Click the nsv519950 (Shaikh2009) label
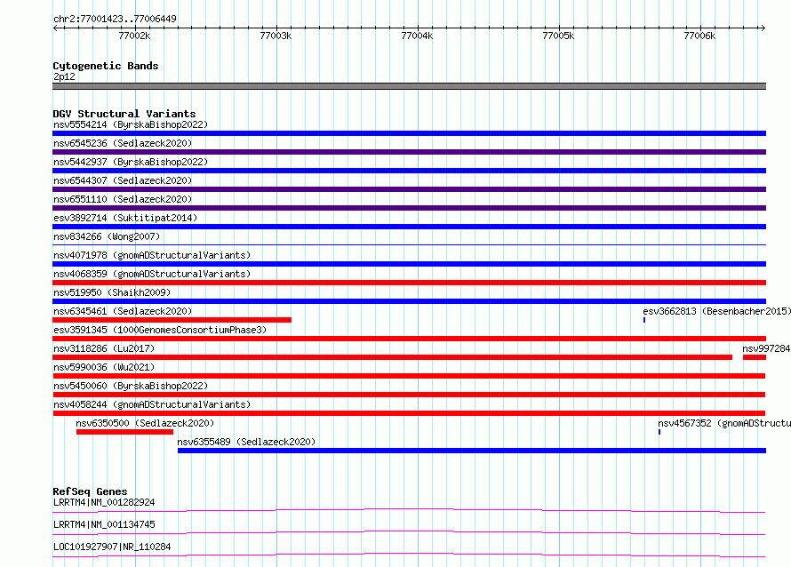This screenshot has height=567, width=791. pos(112,292)
